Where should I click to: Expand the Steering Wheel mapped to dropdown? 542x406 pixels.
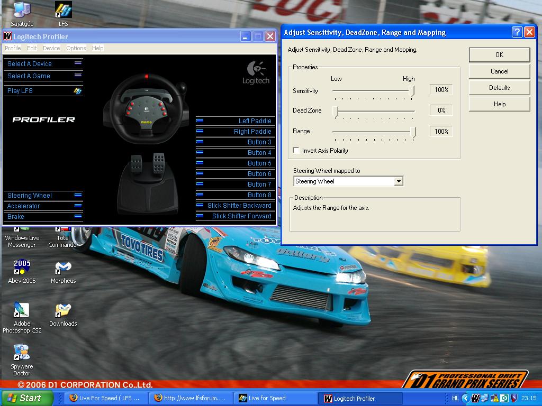(399, 181)
